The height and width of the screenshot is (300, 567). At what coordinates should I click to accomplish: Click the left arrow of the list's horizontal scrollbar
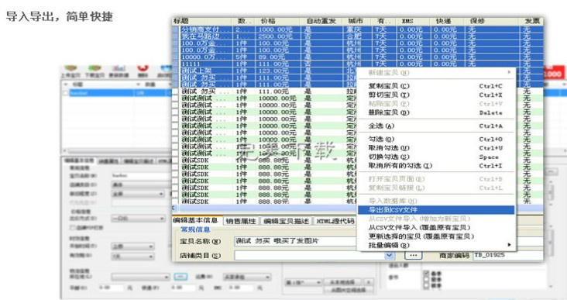coord(174,208)
